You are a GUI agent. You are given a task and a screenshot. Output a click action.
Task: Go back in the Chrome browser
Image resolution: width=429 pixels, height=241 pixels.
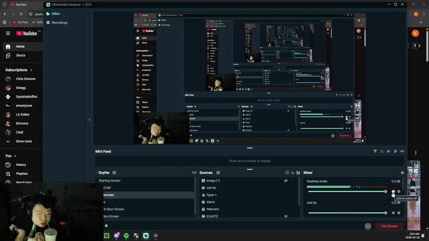point(5,14)
